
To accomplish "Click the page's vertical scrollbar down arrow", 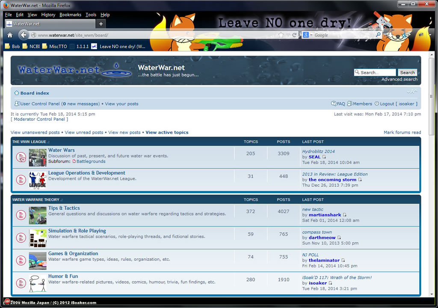I will pyautogui.click(x=432, y=294).
